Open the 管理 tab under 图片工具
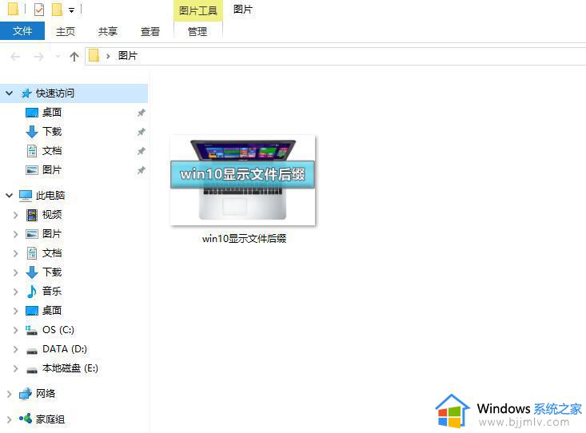Image resolution: width=586 pixels, height=433 pixels. pos(197,31)
